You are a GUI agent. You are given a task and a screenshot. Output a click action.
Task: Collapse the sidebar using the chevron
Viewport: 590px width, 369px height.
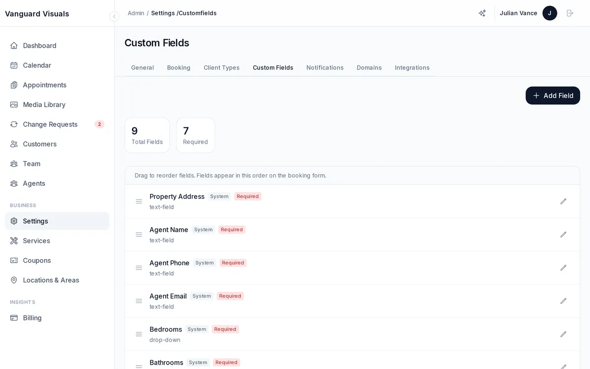click(114, 16)
